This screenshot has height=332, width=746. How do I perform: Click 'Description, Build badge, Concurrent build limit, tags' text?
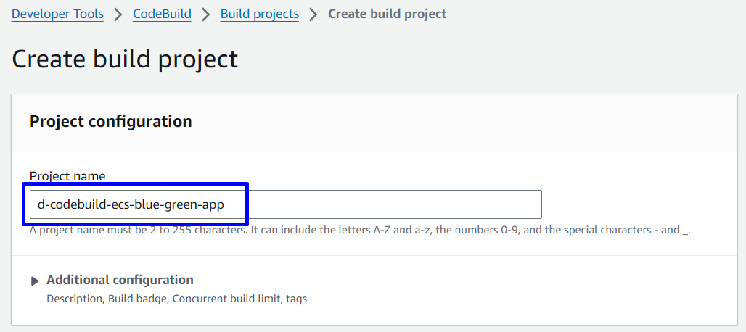click(x=176, y=298)
